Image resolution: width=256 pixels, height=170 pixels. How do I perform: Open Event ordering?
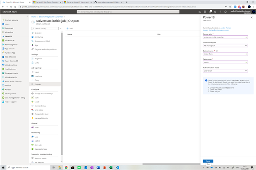pyautogui.click(x=40, y=106)
